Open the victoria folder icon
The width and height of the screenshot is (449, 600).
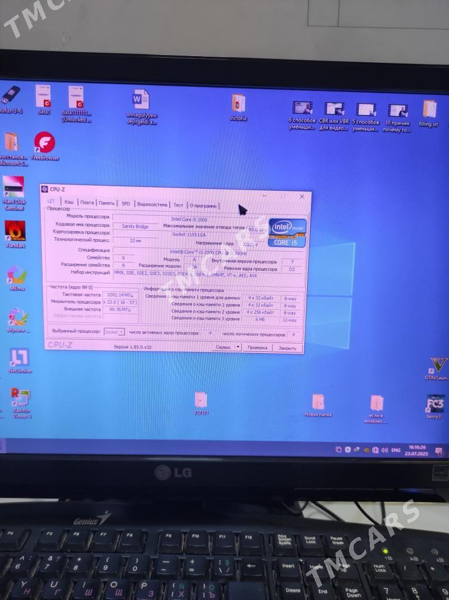pos(238,108)
